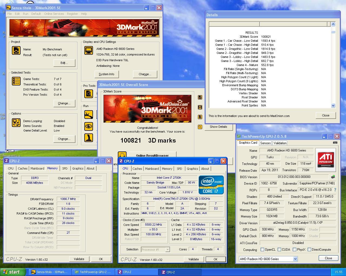
Task: Switch to the Sensors tab in GPU-Z
Action: coord(265,143)
